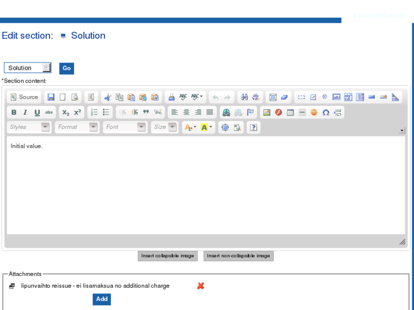Insert Special Character omega icon
Image resolution: width=414 pixels, height=310 pixels.
tap(326, 113)
